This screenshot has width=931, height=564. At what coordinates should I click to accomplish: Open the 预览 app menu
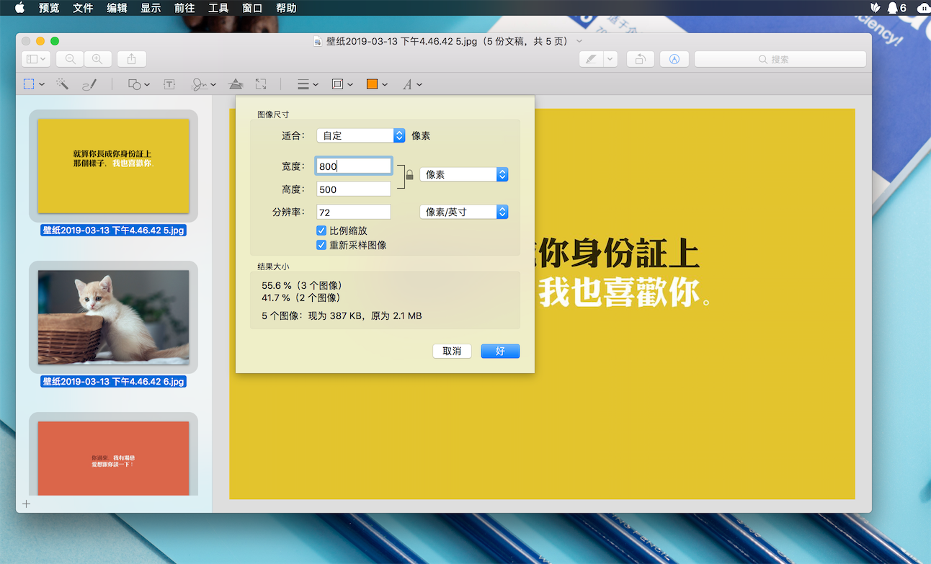[x=49, y=8]
